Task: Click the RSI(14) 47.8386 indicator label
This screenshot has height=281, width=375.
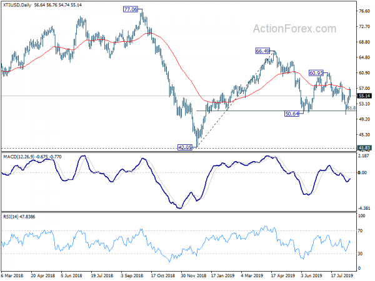Action: point(19,217)
